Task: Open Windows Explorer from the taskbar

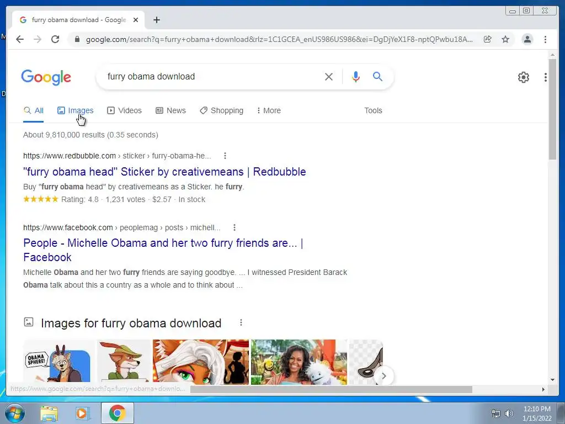Action: click(49, 413)
